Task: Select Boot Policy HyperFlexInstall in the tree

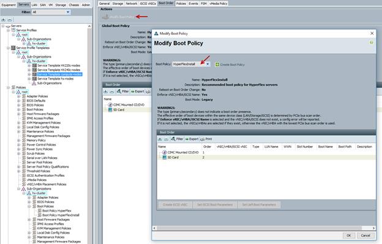Action: (61, 215)
